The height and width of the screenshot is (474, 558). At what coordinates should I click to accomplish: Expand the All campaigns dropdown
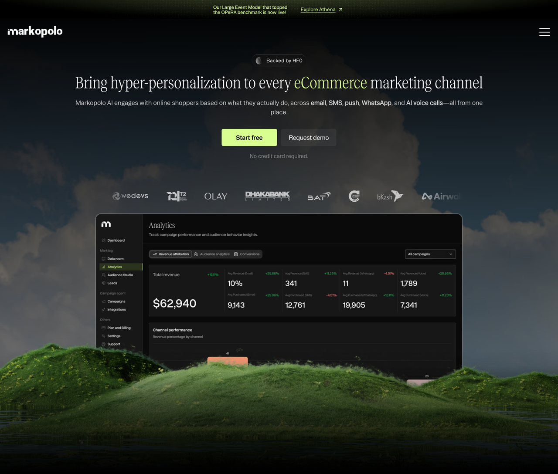click(430, 254)
